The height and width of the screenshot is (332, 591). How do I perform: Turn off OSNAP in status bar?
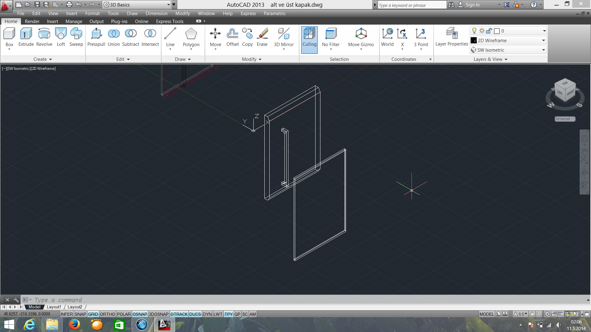pos(140,314)
